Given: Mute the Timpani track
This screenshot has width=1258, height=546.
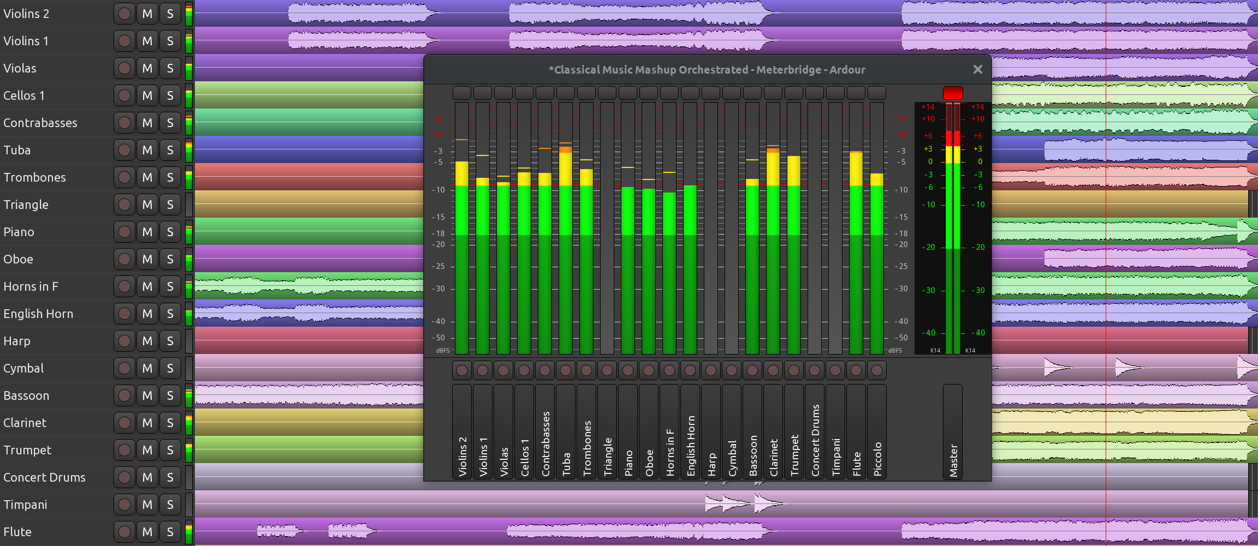Looking at the screenshot, I should tap(147, 505).
